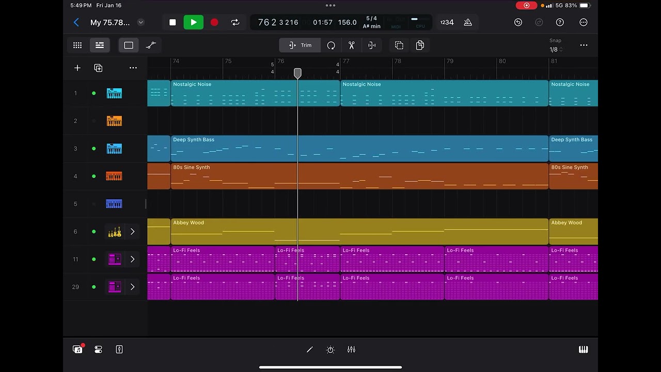Open the project name dropdown chevron
The width and height of the screenshot is (661, 372).
point(140,22)
